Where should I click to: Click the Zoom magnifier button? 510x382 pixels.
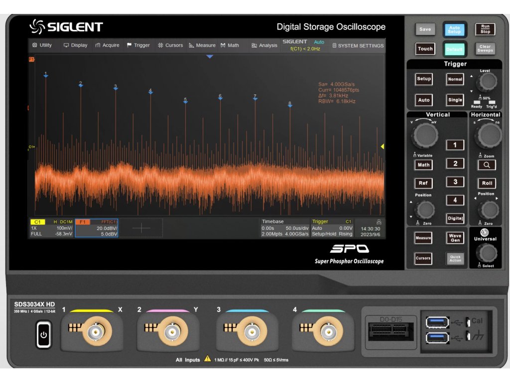tap(487, 165)
